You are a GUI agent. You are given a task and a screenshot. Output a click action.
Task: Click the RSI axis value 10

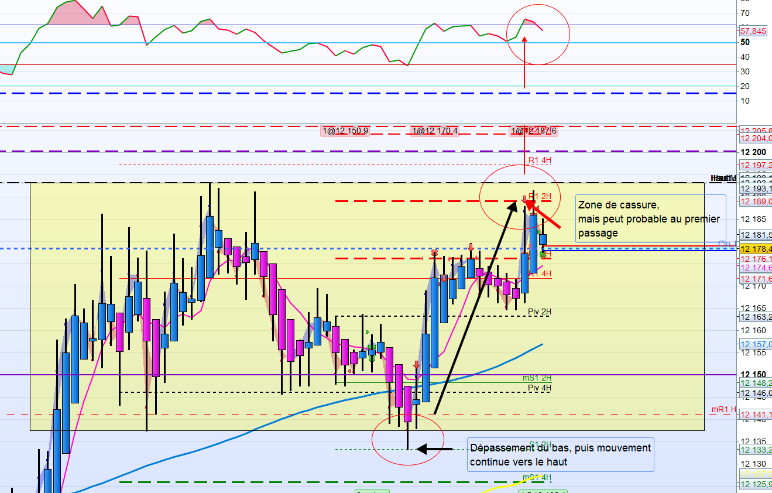(x=745, y=101)
